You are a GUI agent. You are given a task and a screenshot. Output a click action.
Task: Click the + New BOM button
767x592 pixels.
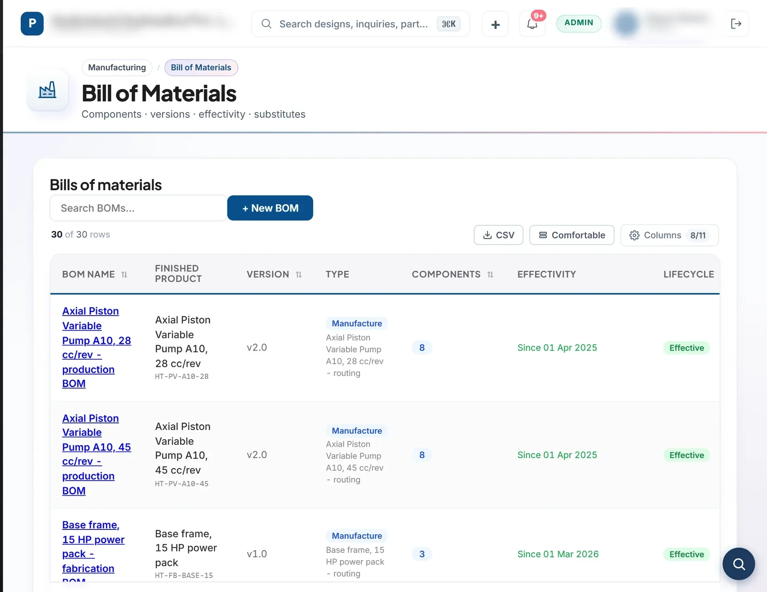(270, 208)
